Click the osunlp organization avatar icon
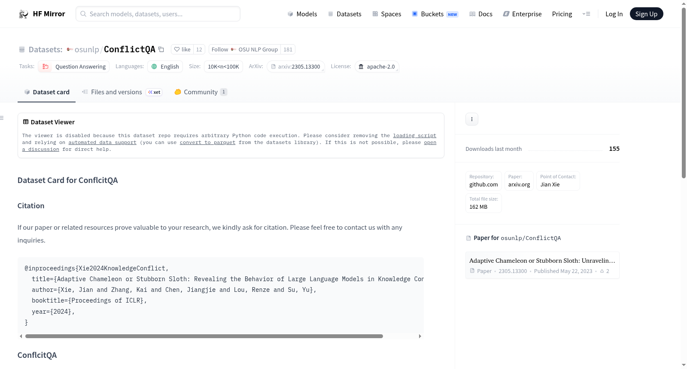This screenshot has width=687, height=369. pyautogui.click(x=70, y=49)
